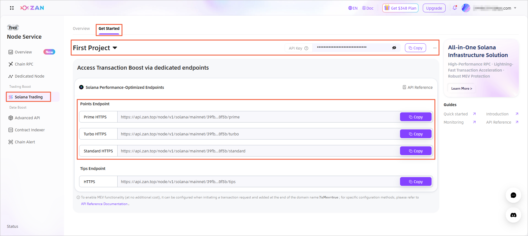The height and width of the screenshot is (236, 528).
Task: Open notifications bell
Action: click(x=455, y=8)
